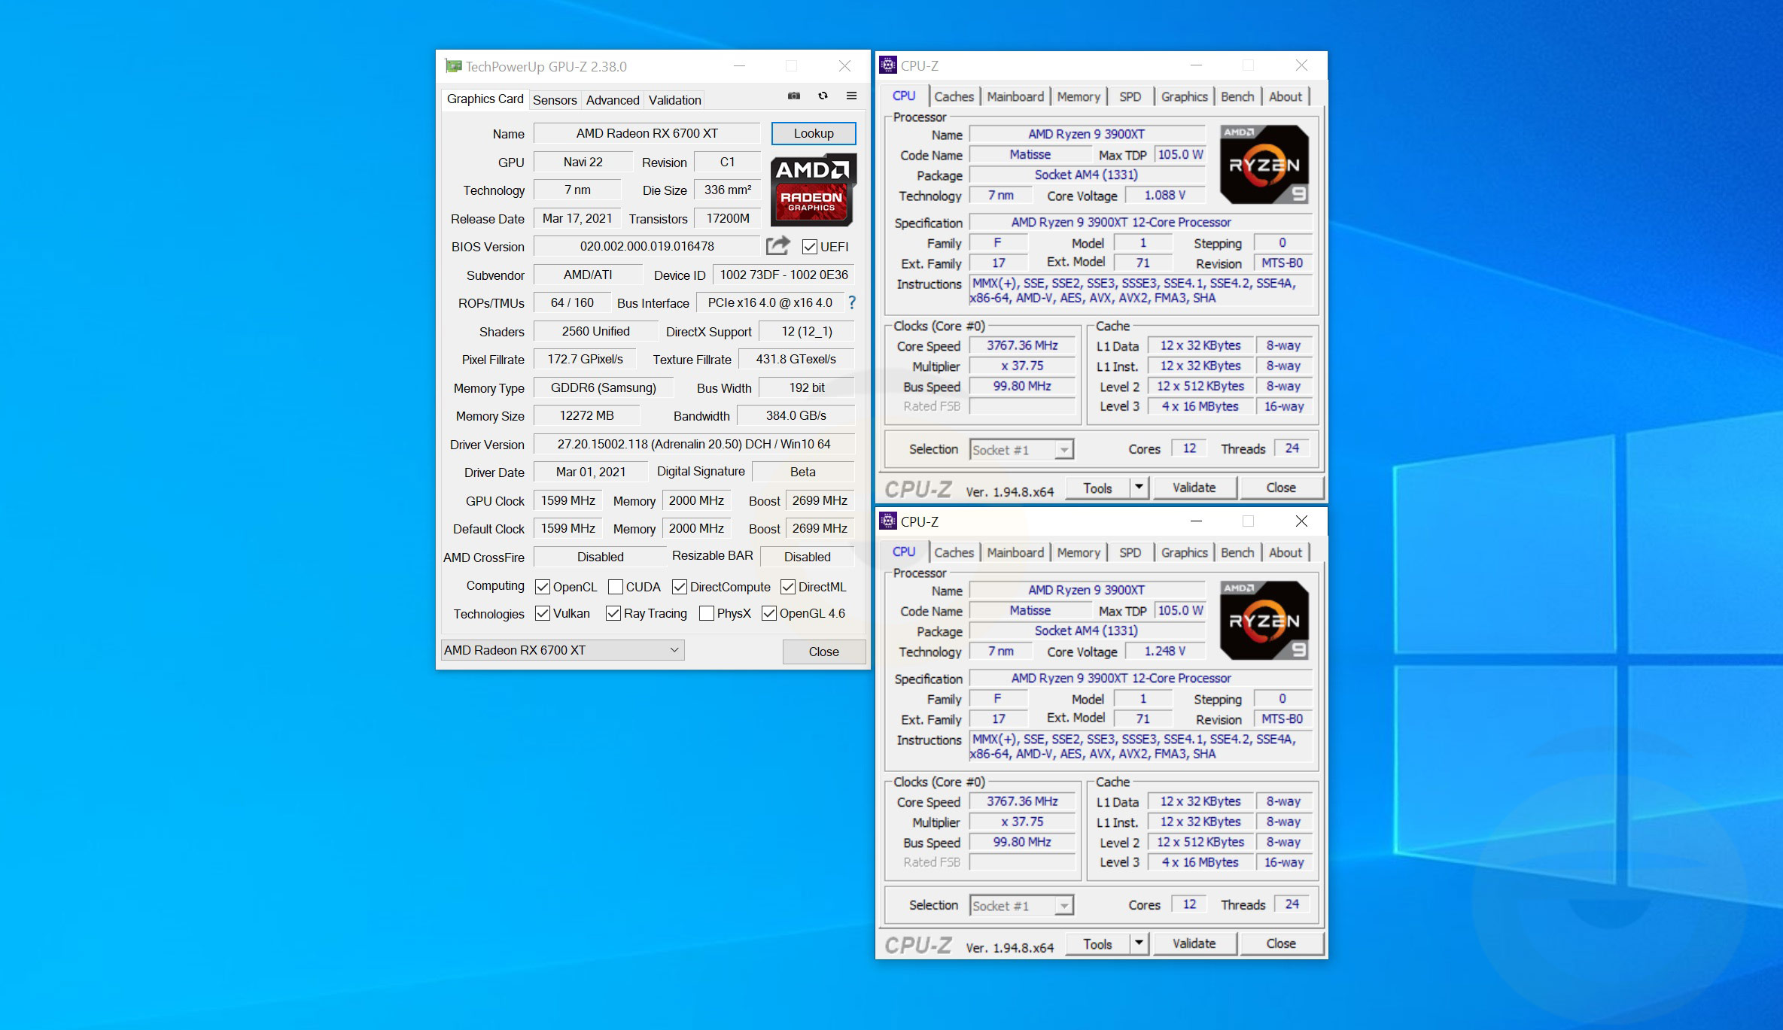
Task: Click the Device ID value field
Action: (x=783, y=275)
